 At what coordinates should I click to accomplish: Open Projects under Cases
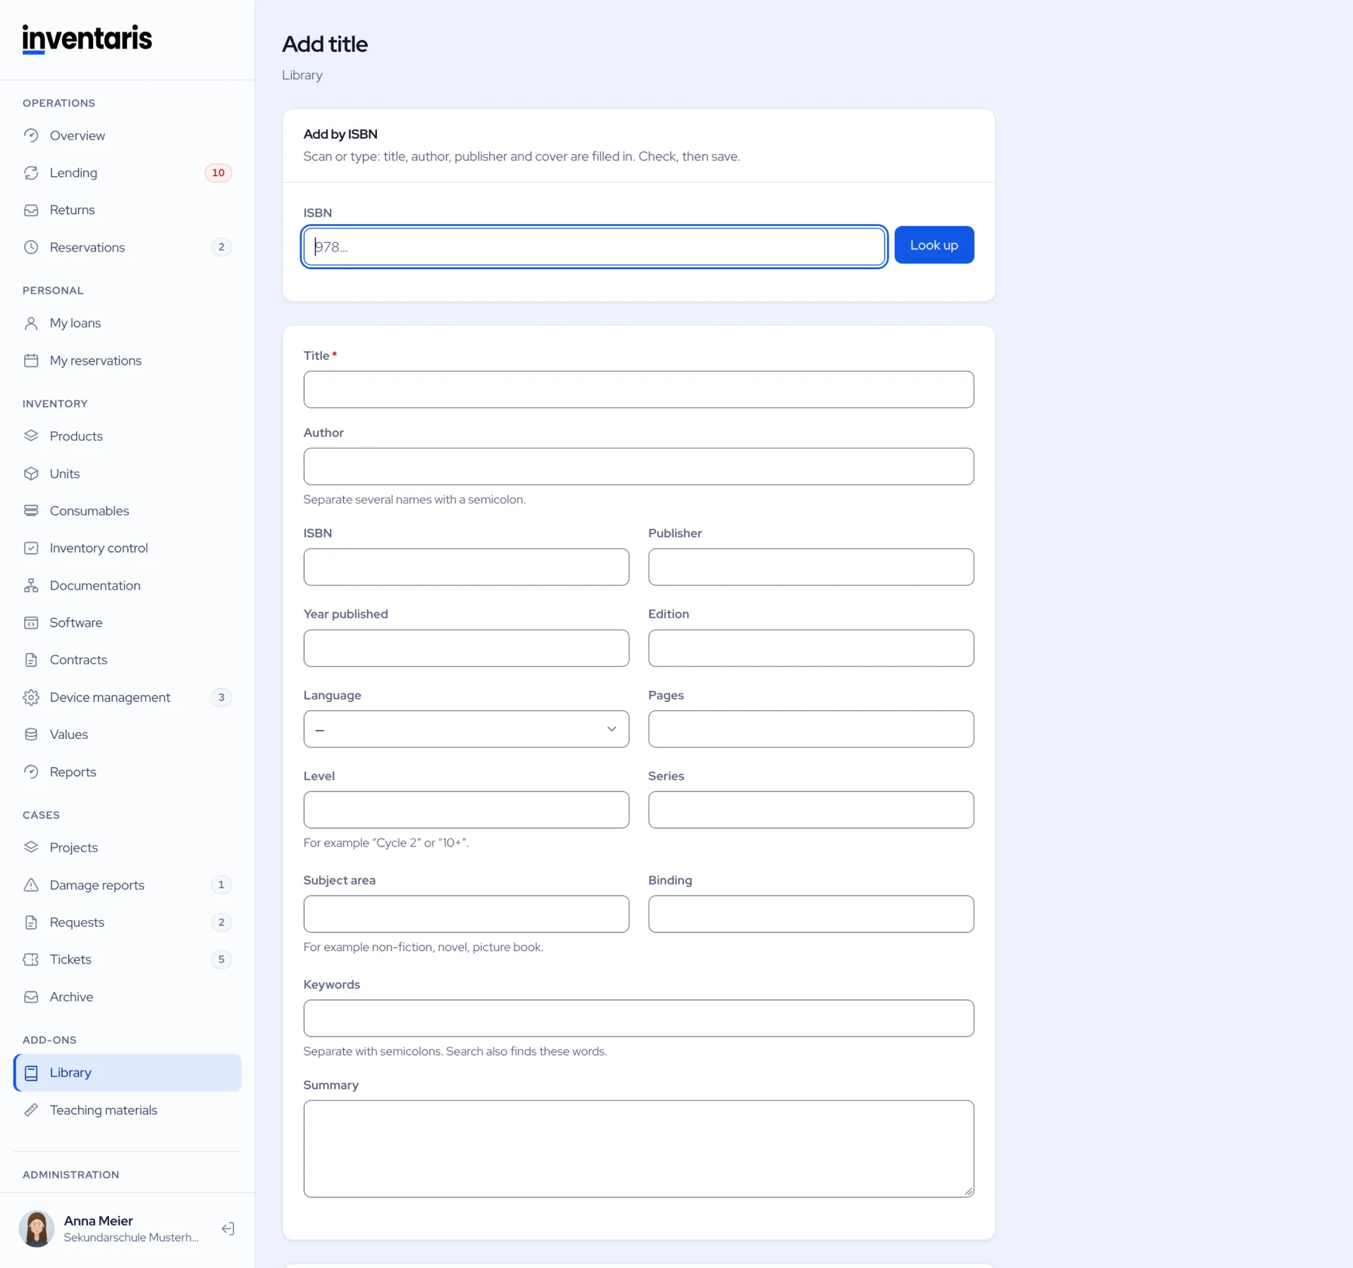[x=128, y=847]
